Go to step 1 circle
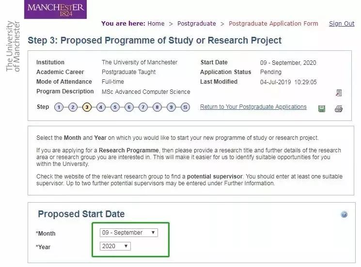The height and width of the screenshot is (267, 361). 59,107
